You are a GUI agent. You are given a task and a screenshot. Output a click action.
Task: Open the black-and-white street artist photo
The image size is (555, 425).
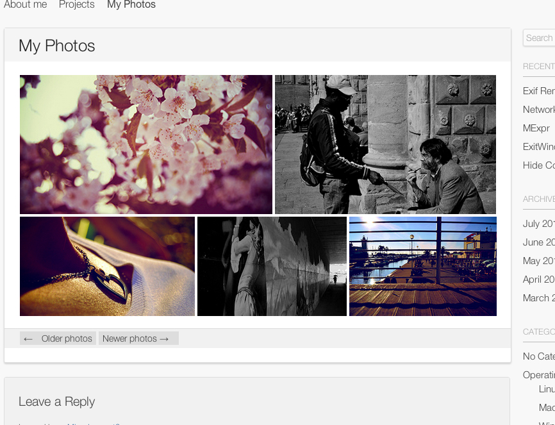click(x=385, y=144)
